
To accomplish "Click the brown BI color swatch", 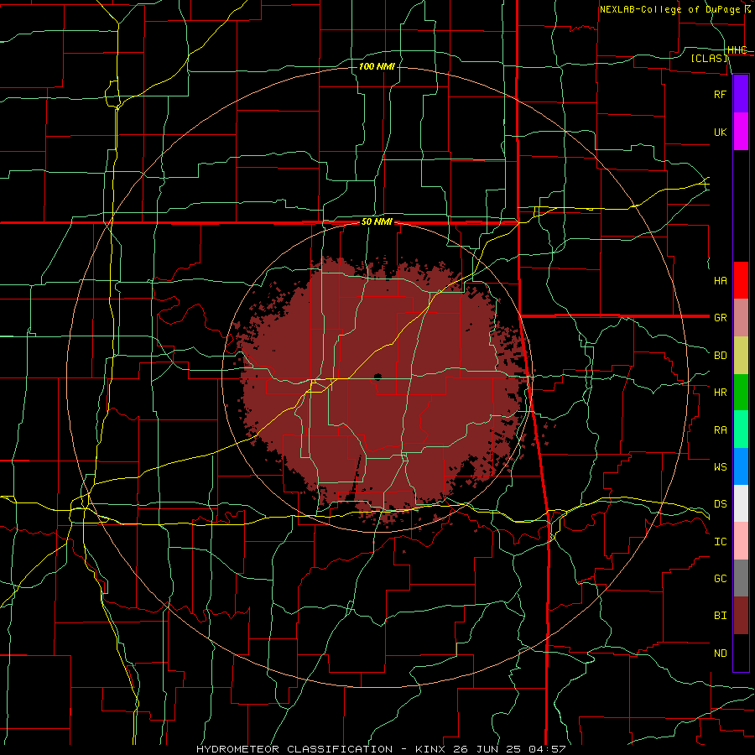I will (741, 616).
